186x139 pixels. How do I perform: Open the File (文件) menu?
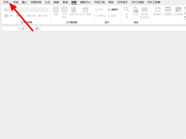pos(6,2)
